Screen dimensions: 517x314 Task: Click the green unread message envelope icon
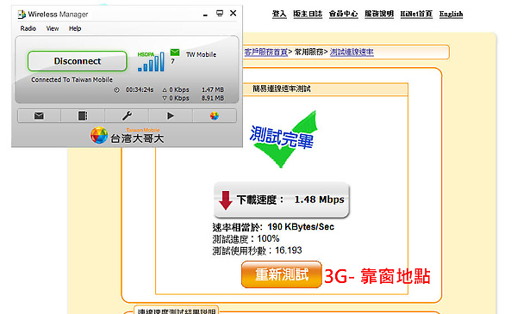[175, 52]
